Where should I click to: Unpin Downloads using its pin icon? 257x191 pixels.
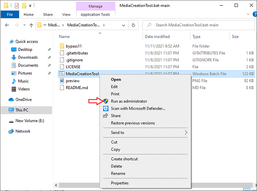click(x=49, y=57)
